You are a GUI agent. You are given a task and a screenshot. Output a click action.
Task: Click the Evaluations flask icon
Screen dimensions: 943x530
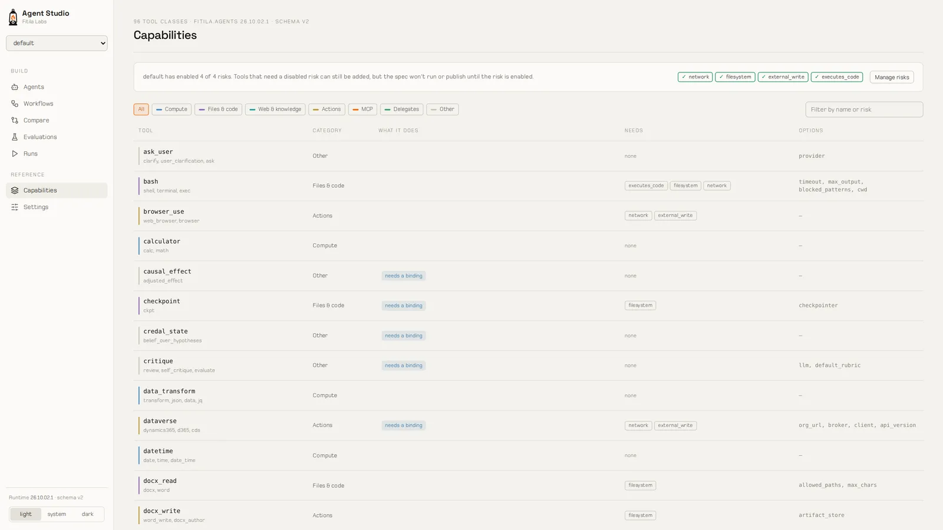(x=15, y=137)
